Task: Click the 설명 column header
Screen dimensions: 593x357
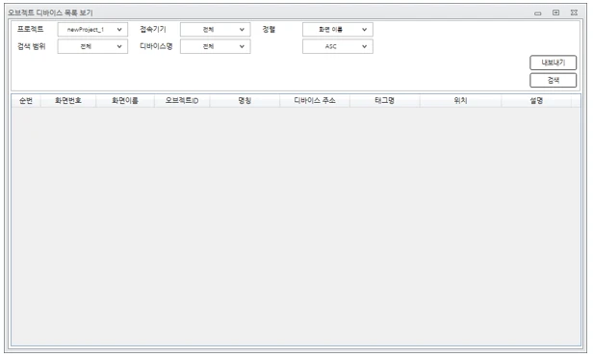Action: pos(536,101)
